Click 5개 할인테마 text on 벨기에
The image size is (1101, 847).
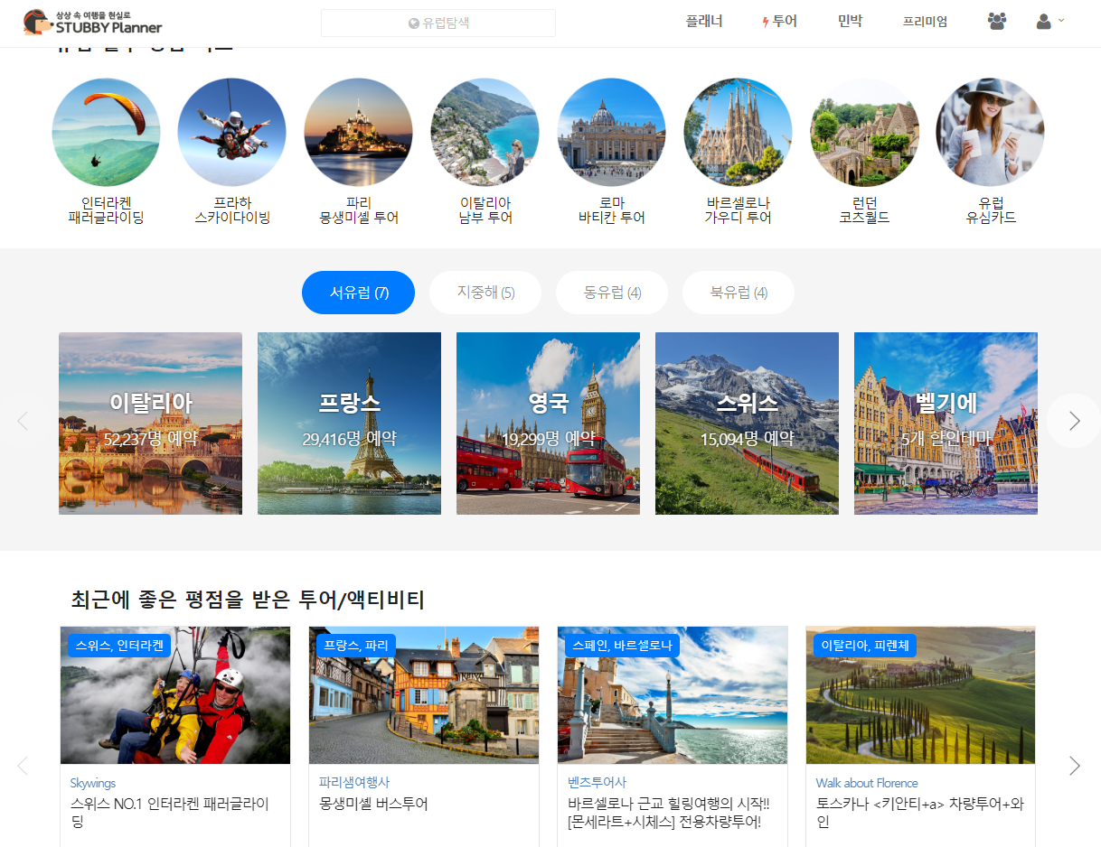946,440
